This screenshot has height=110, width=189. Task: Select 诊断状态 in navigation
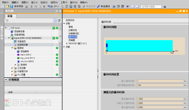pyautogui.click(x=73, y=30)
